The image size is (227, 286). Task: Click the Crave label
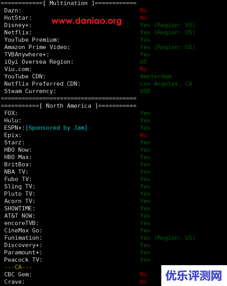click(14, 282)
